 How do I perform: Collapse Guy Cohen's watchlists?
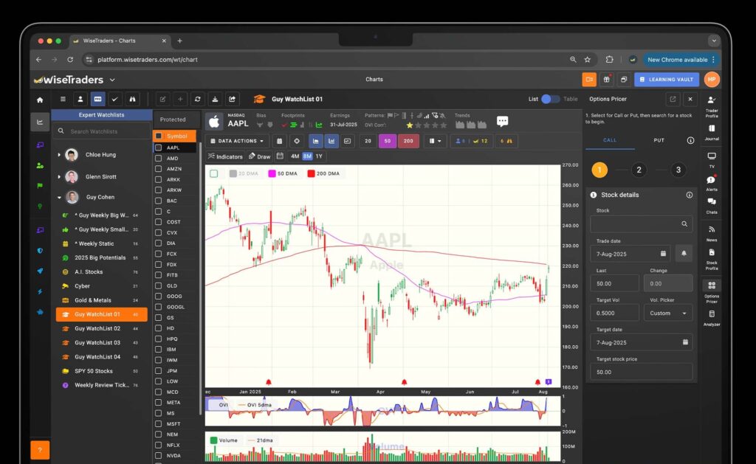(59, 197)
